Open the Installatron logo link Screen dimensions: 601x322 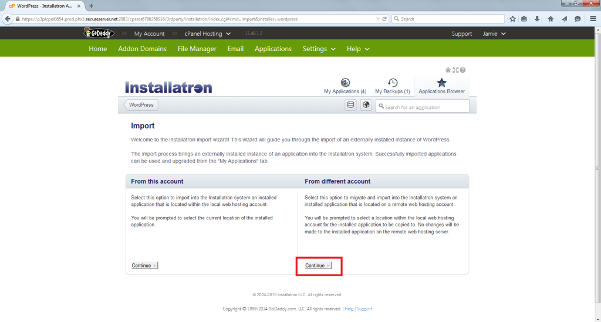tap(168, 87)
